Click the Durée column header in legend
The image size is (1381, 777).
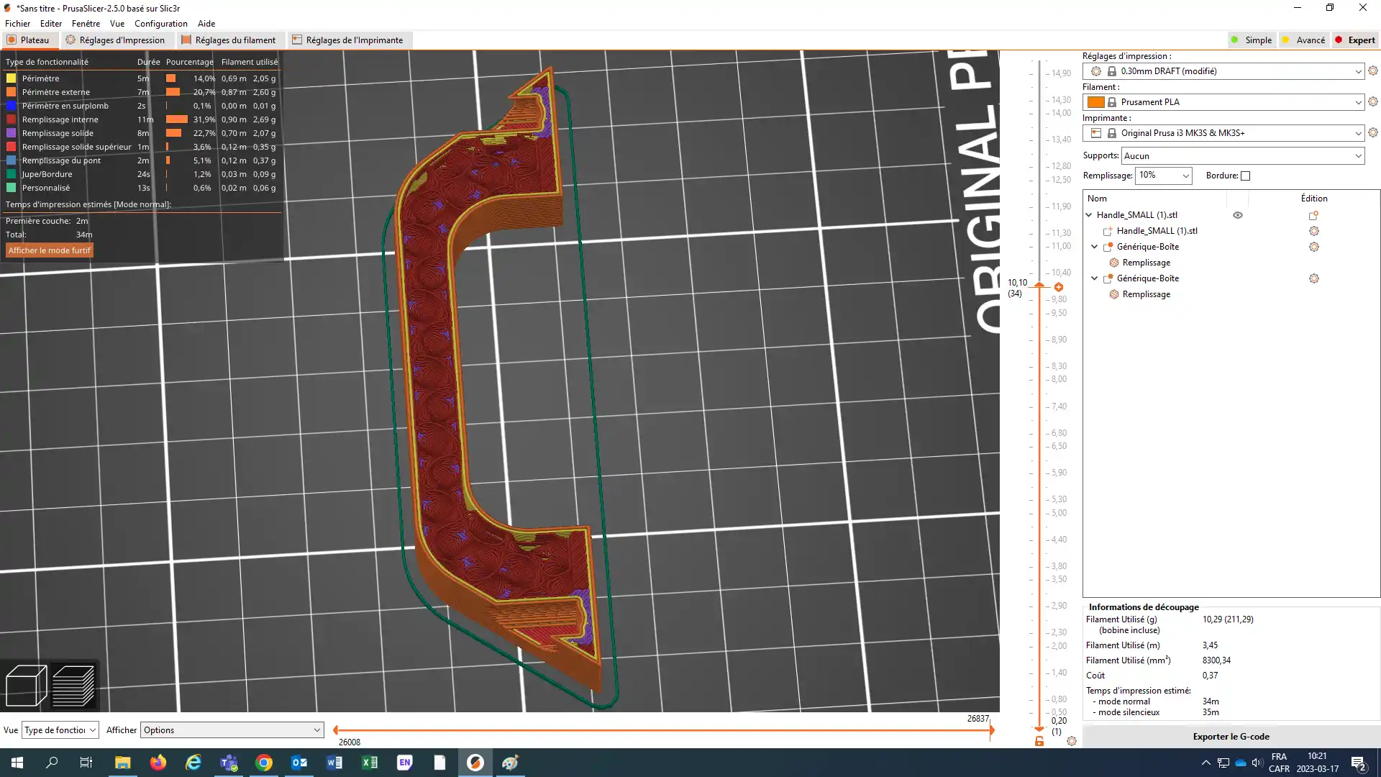(149, 62)
